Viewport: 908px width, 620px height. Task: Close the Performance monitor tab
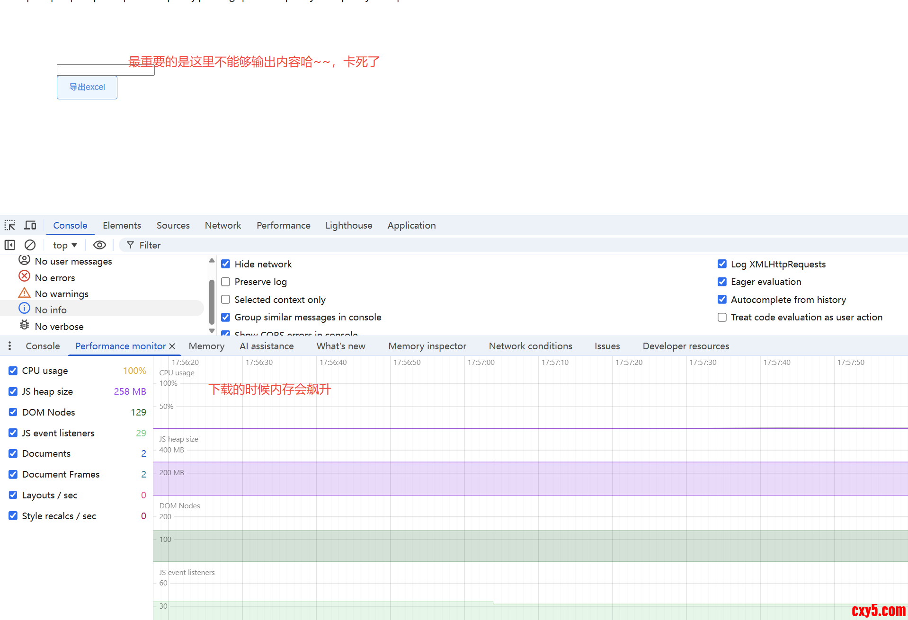172,346
